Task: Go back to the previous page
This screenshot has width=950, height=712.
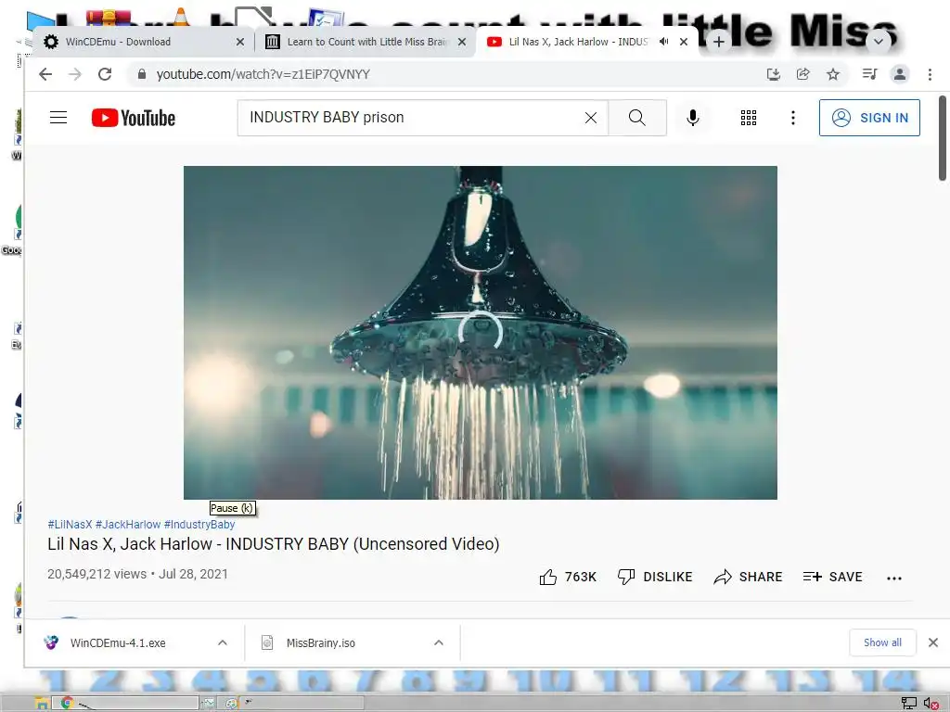Action: pos(45,74)
